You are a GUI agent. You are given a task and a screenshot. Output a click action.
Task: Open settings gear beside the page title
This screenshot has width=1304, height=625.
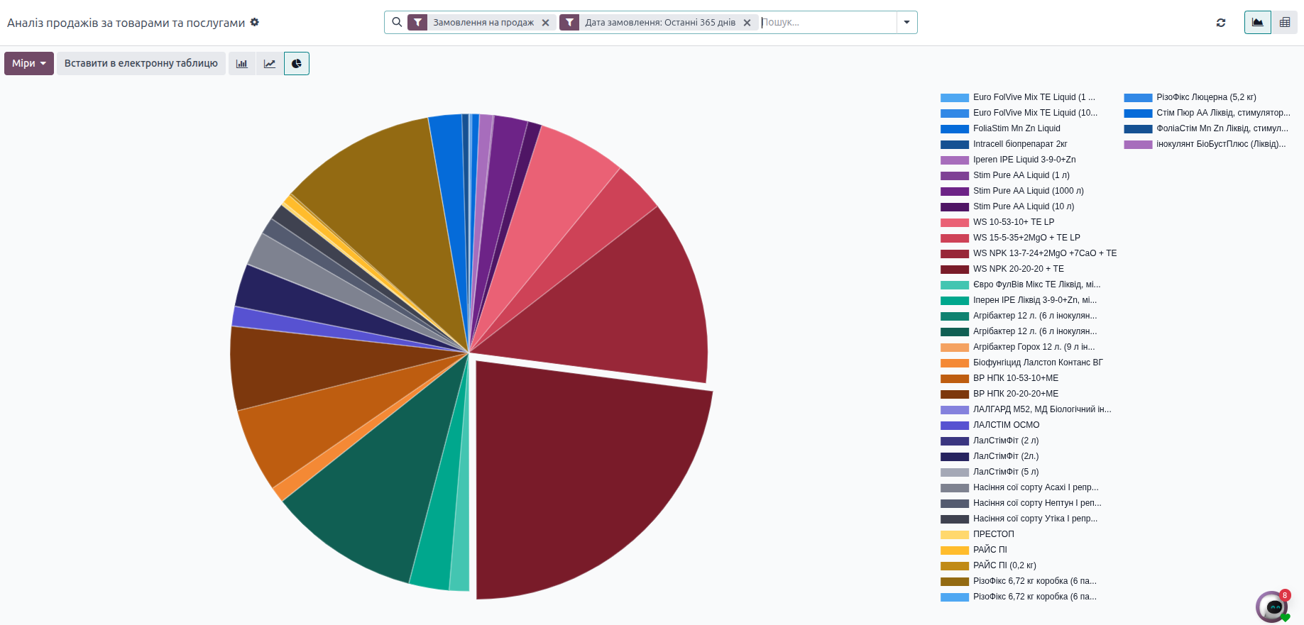point(255,23)
